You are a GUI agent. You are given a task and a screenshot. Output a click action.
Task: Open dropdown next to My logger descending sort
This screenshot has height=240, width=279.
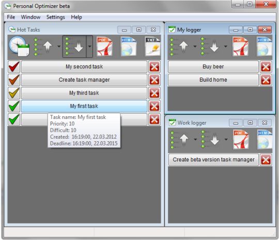coord(226,47)
